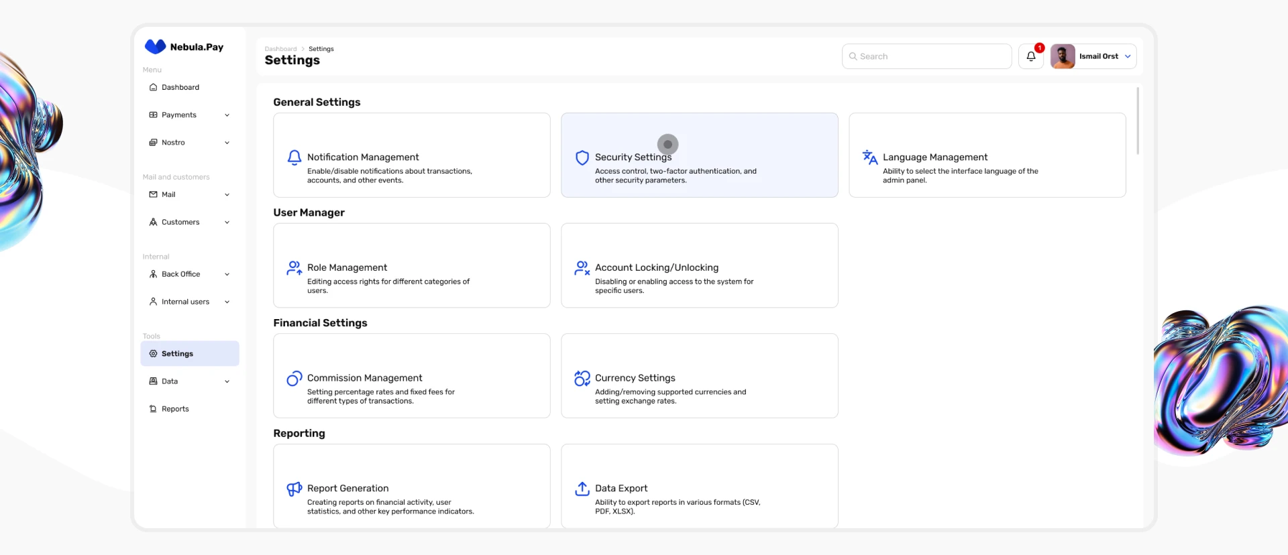Go to Dashboard in the sidebar
Screen dimensions: 1288x555
click(180, 87)
